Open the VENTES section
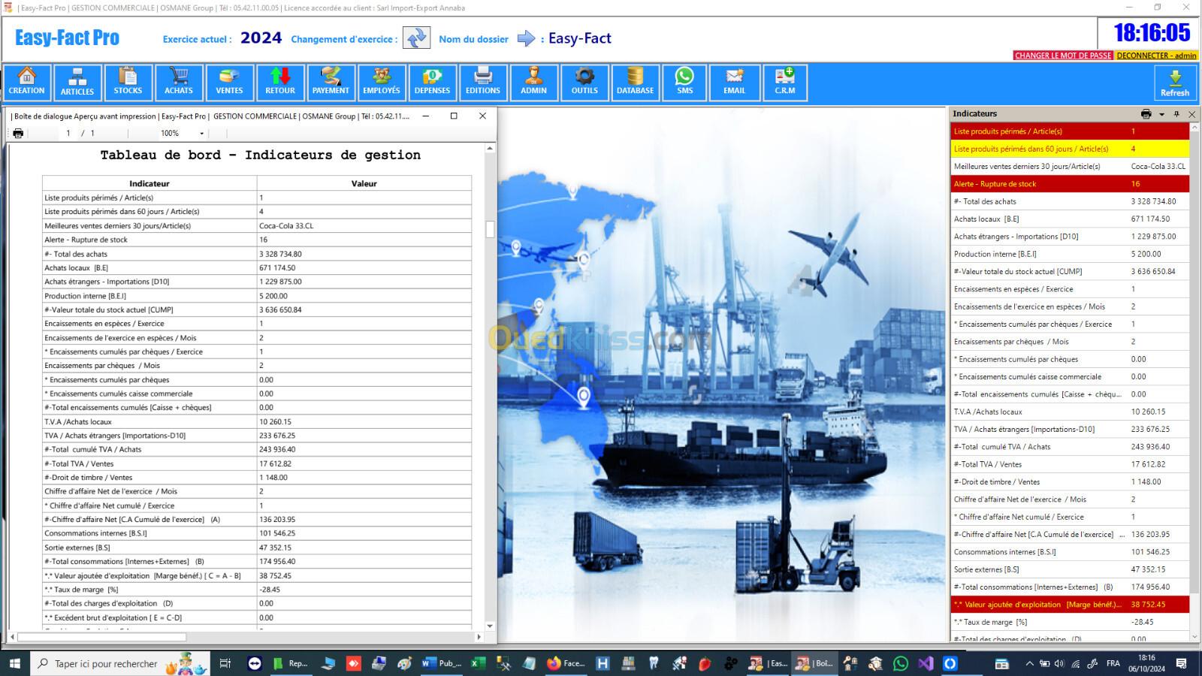This screenshot has height=676, width=1202. click(229, 82)
